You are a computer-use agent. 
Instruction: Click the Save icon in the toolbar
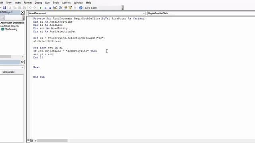(4, 8)
